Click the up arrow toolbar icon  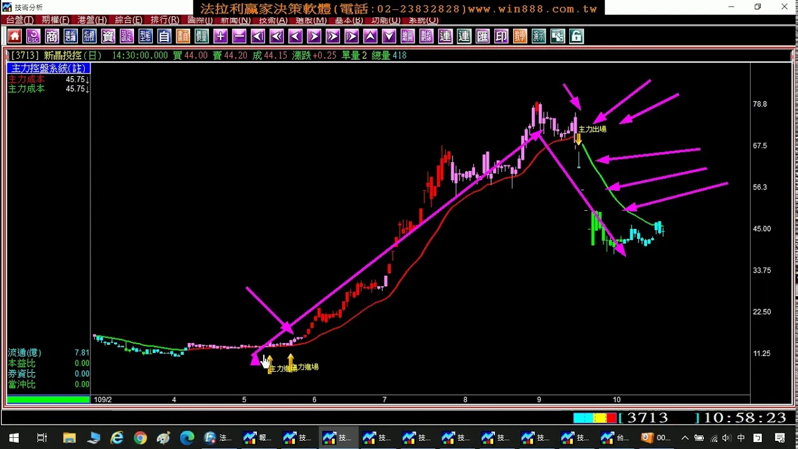tap(370, 36)
